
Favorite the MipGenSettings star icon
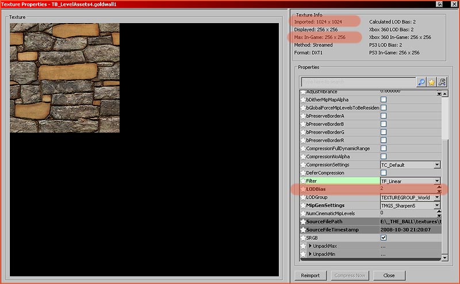[303, 205]
